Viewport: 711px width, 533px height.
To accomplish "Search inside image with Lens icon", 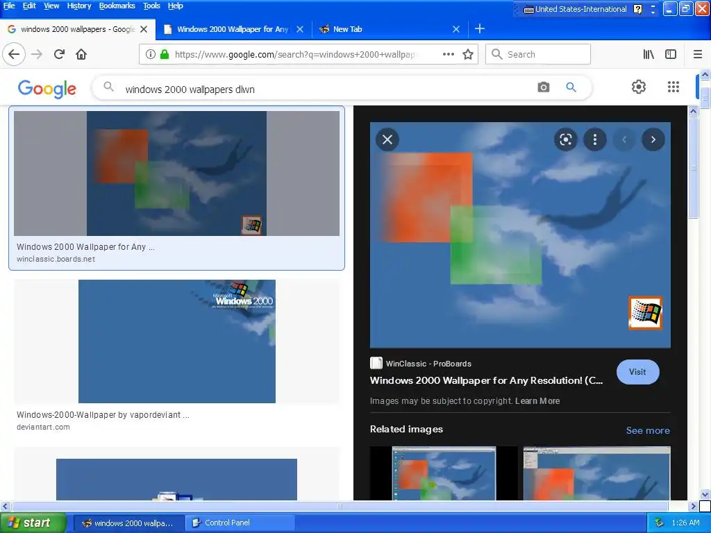I will (x=565, y=139).
